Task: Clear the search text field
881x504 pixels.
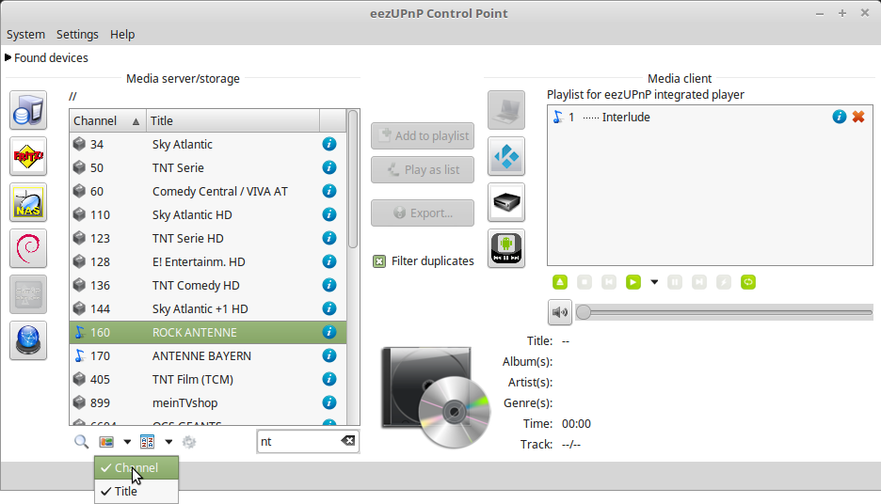Action: click(348, 441)
